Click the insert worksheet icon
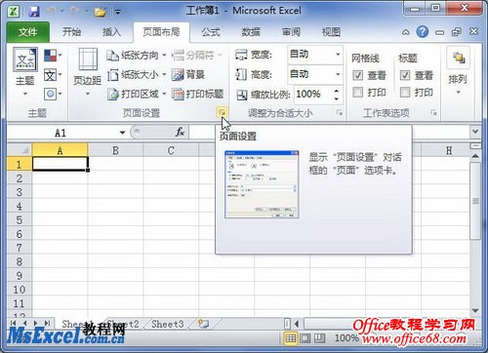 204,324
